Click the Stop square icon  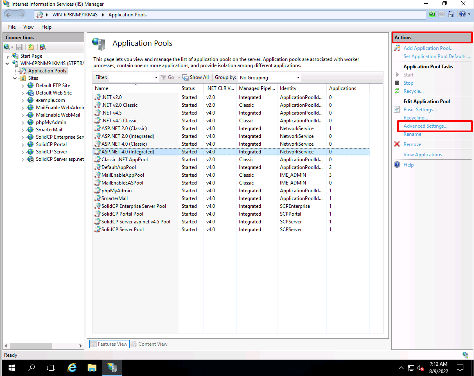click(397, 83)
